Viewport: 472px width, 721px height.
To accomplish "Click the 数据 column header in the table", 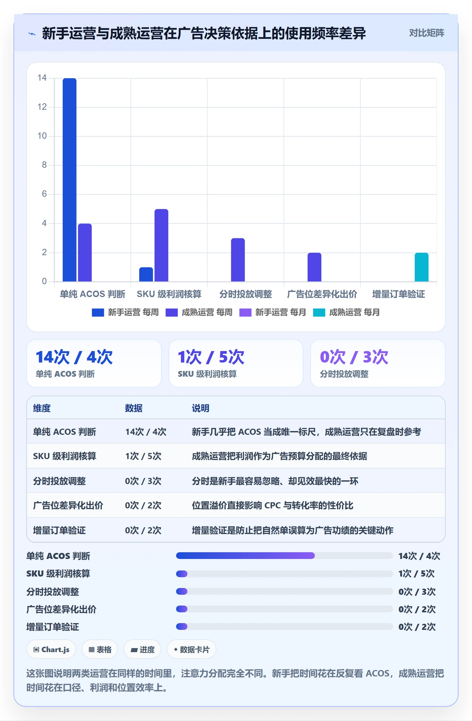I will pos(134,408).
